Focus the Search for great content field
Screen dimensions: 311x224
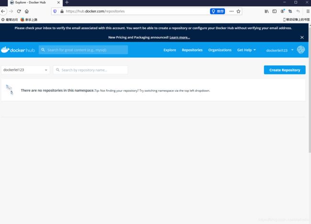[83, 50]
